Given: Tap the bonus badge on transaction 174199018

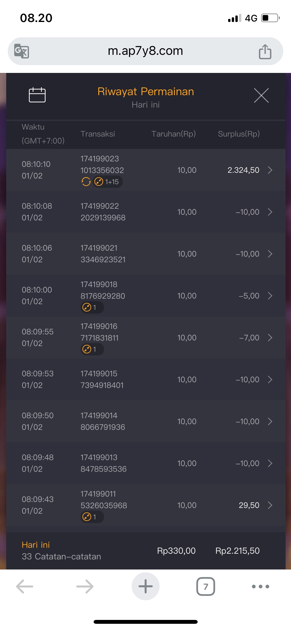Looking at the screenshot, I should click(x=92, y=307).
